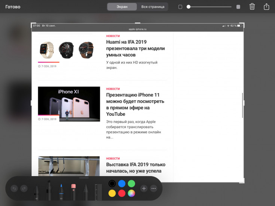The width and height of the screenshot is (275, 206).
Task: Click the smartwatches article thumbnail
Action: tap(66, 50)
